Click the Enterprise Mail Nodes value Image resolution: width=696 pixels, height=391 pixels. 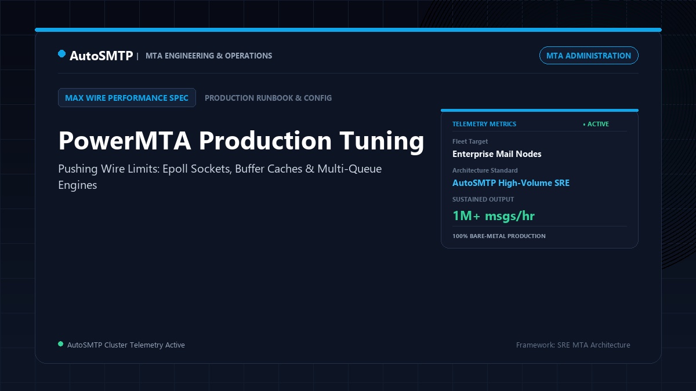497,154
